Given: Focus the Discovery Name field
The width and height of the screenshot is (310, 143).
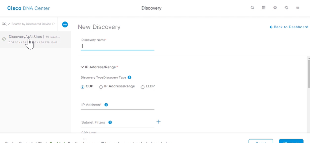Looking at the screenshot, I should pos(117,46).
